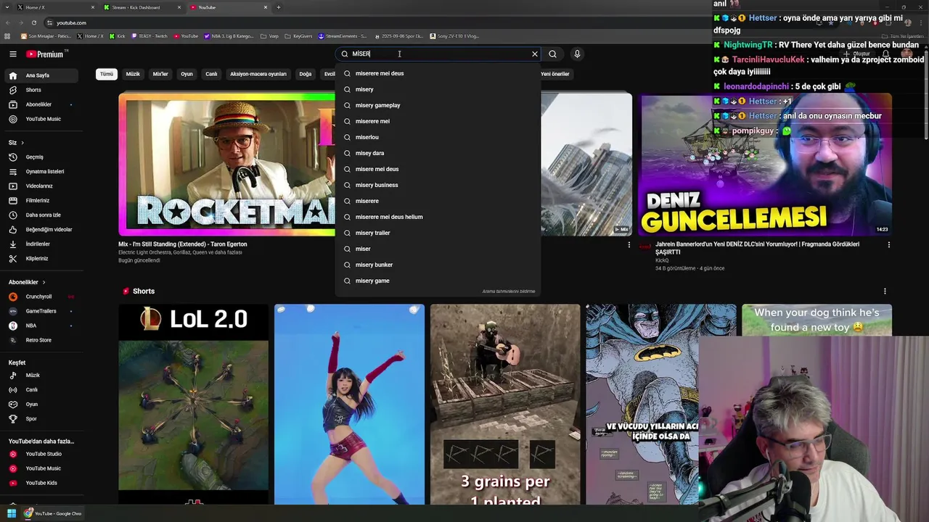Image resolution: width=929 pixels, height=522 pixels.
Task: Choose suggestion "misery bunker"
Action: click(438, 265)
